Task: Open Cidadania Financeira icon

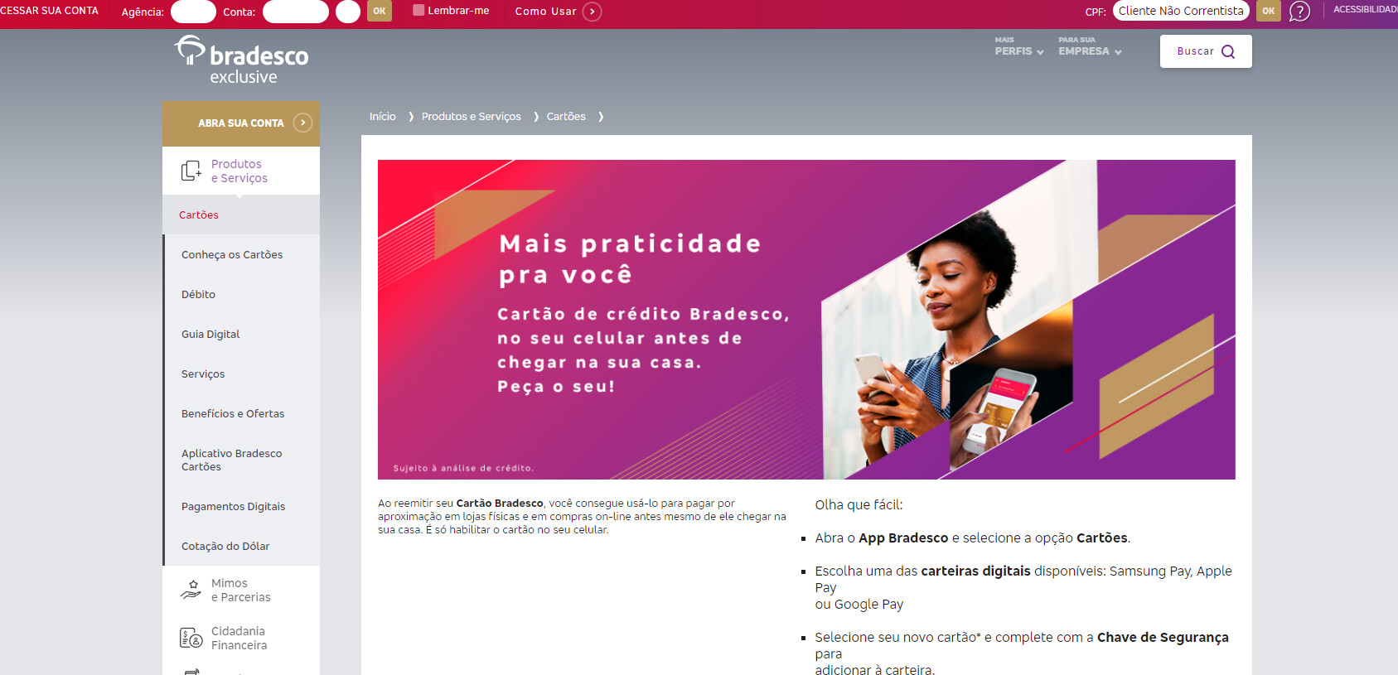Action: coord(191,638)
